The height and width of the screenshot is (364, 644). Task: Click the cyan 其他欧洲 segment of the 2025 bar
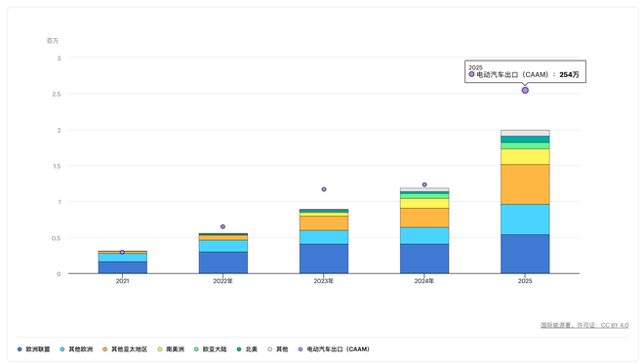click(525, 220)
